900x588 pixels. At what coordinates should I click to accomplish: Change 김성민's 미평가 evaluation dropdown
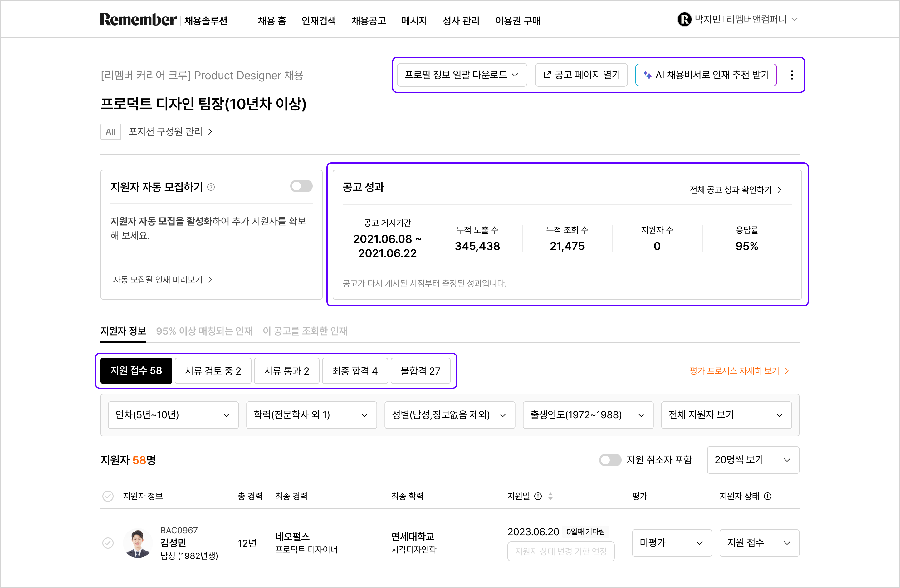pyautogui.click(x=672, y=543)
